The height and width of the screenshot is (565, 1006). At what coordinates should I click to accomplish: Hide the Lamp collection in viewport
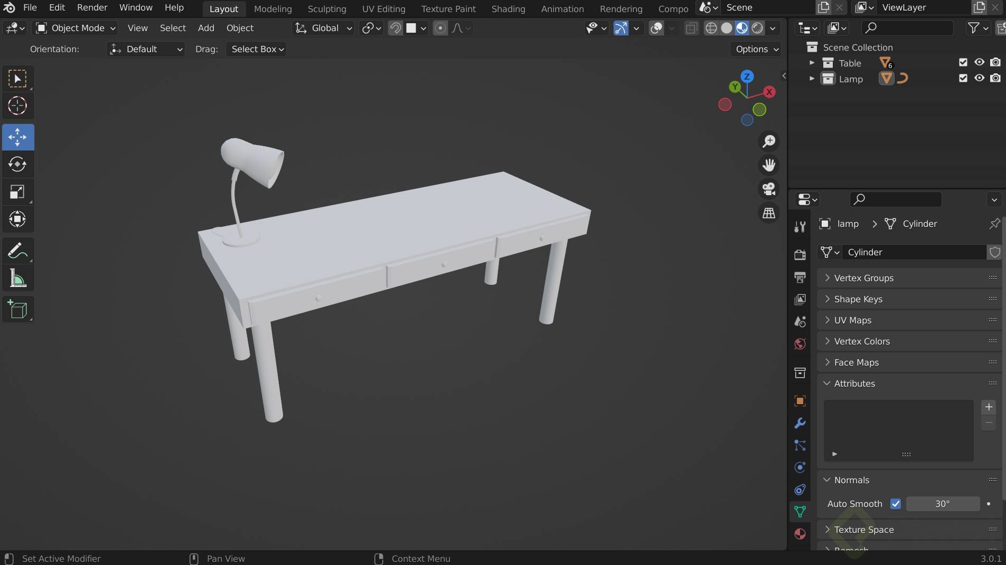[979, 78]
